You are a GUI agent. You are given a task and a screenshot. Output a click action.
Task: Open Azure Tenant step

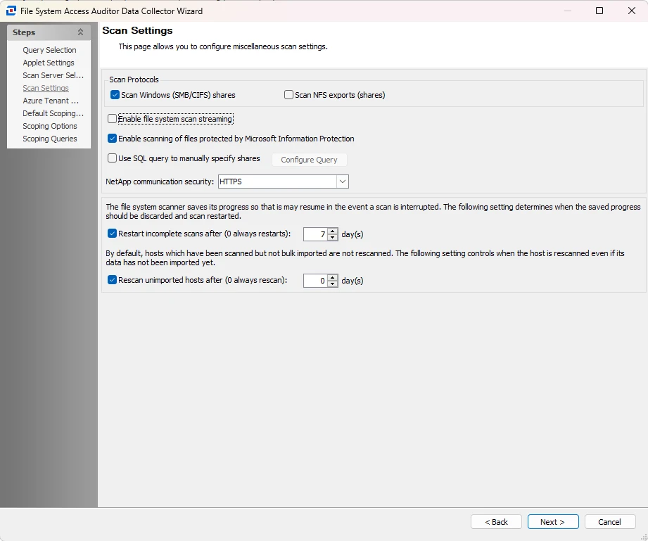point(51,101)
